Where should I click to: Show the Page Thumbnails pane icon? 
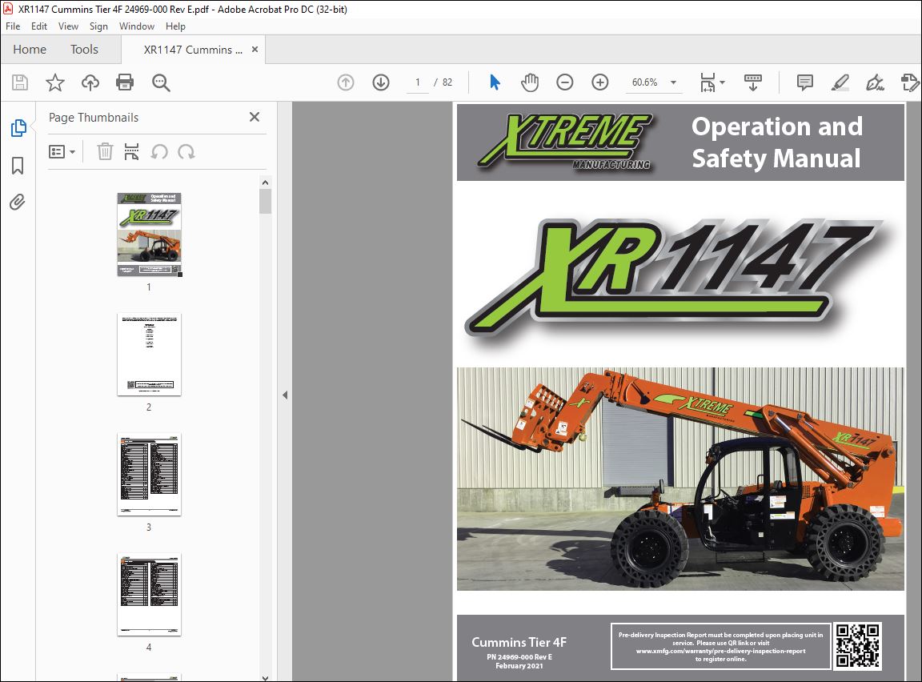(x=18, y=128)
